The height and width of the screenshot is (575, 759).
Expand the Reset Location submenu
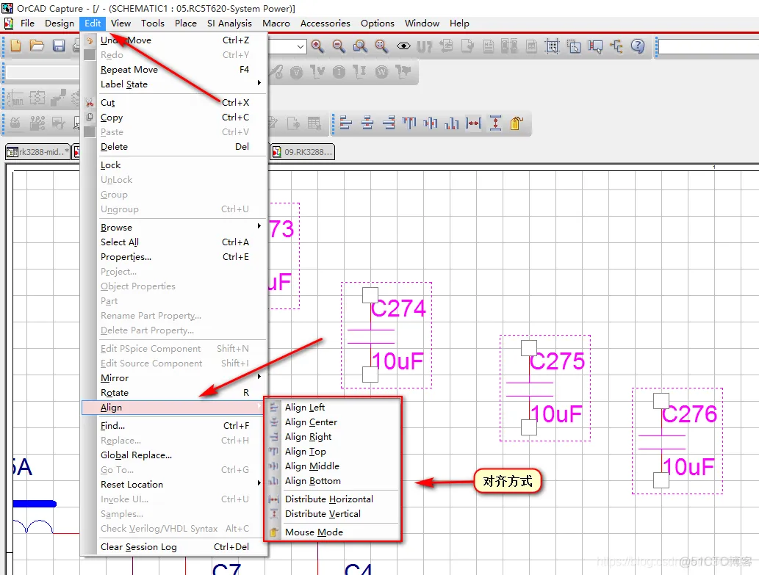[x=174, y=484]
